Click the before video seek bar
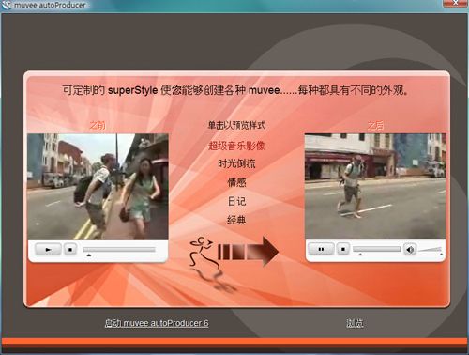This screenshot has width=469, height=355. tap(119, 250)
